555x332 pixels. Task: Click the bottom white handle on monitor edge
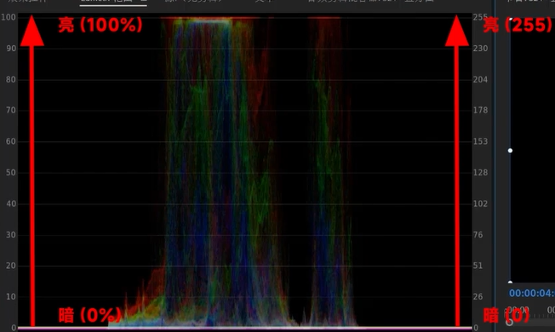(510, 282)
